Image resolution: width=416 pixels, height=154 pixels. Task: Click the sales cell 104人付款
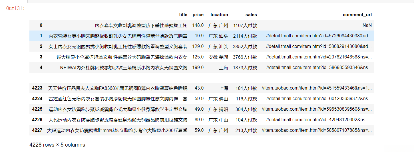(246, 120)
